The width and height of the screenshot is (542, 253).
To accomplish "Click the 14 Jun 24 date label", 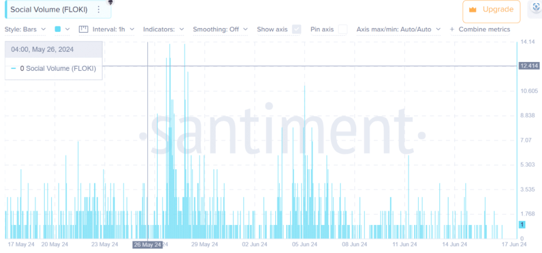I will (x=454, y=245).
